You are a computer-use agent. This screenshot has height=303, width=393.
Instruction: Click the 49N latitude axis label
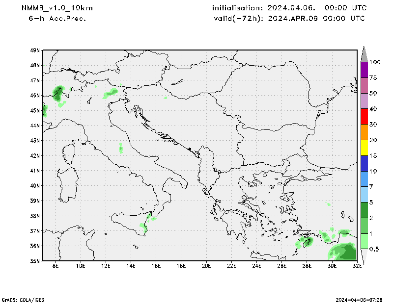click(x=35, y=50)
